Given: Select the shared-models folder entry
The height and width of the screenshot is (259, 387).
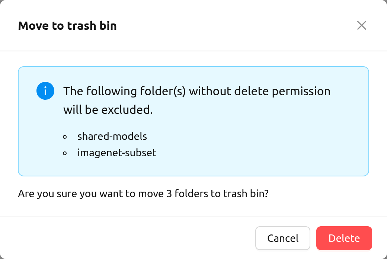Looking at the screenshot, I should pyautogui.click(x=112, y=136).
